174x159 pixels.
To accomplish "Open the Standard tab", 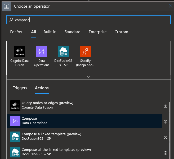I will click(72, 32).
